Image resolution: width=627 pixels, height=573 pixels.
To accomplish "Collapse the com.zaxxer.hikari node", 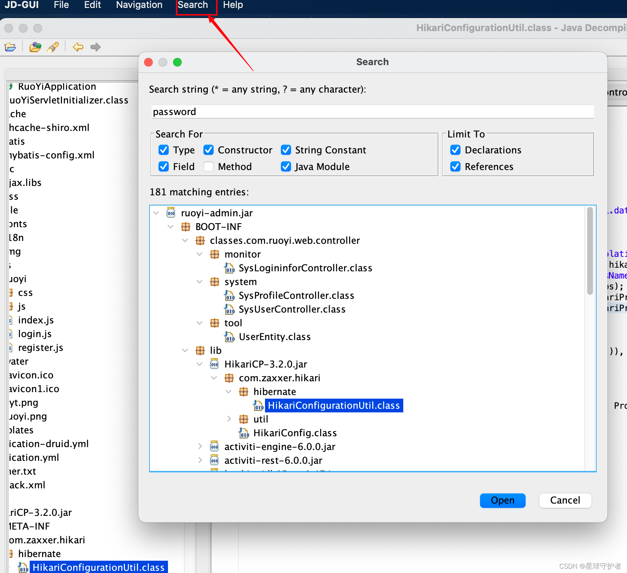I will point(214,378).
